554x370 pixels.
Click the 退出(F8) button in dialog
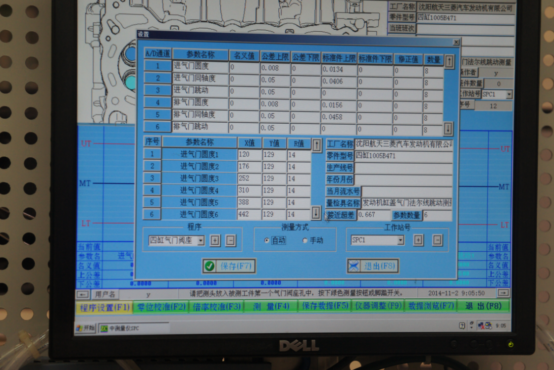[x=373, y=266]
